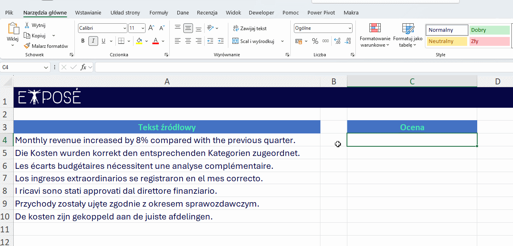This screenshot has width=513, height=246.
Task: Apply percentage style to the cell
Action: coord(315,41)
